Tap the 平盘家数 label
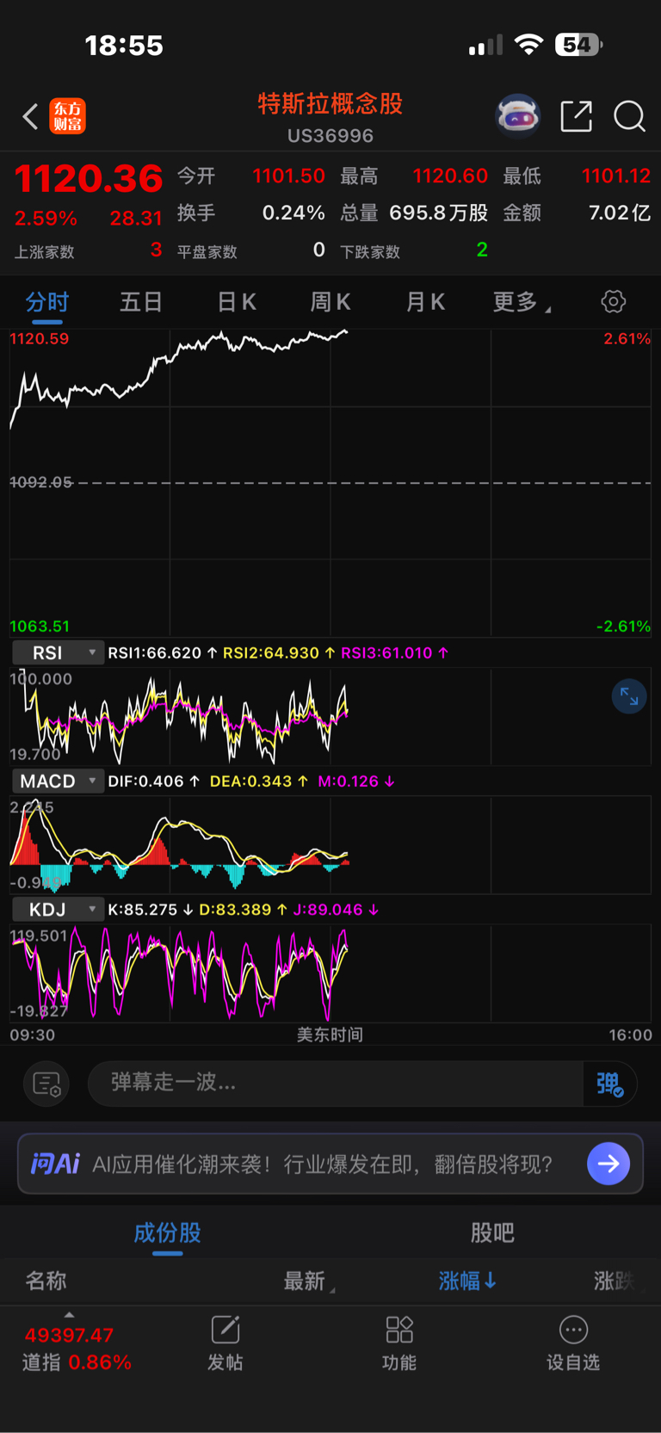 (207, 252)
